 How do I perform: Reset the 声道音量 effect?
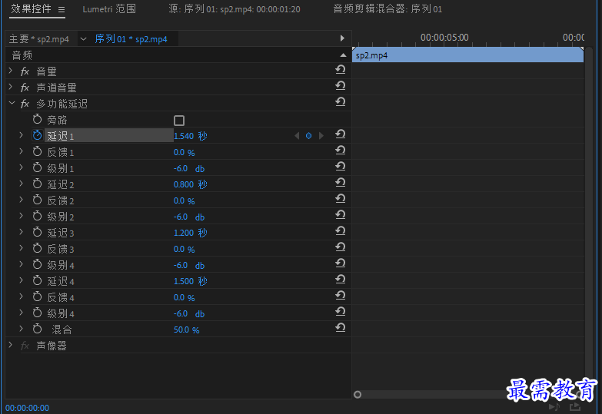click(x=340, y=86)
